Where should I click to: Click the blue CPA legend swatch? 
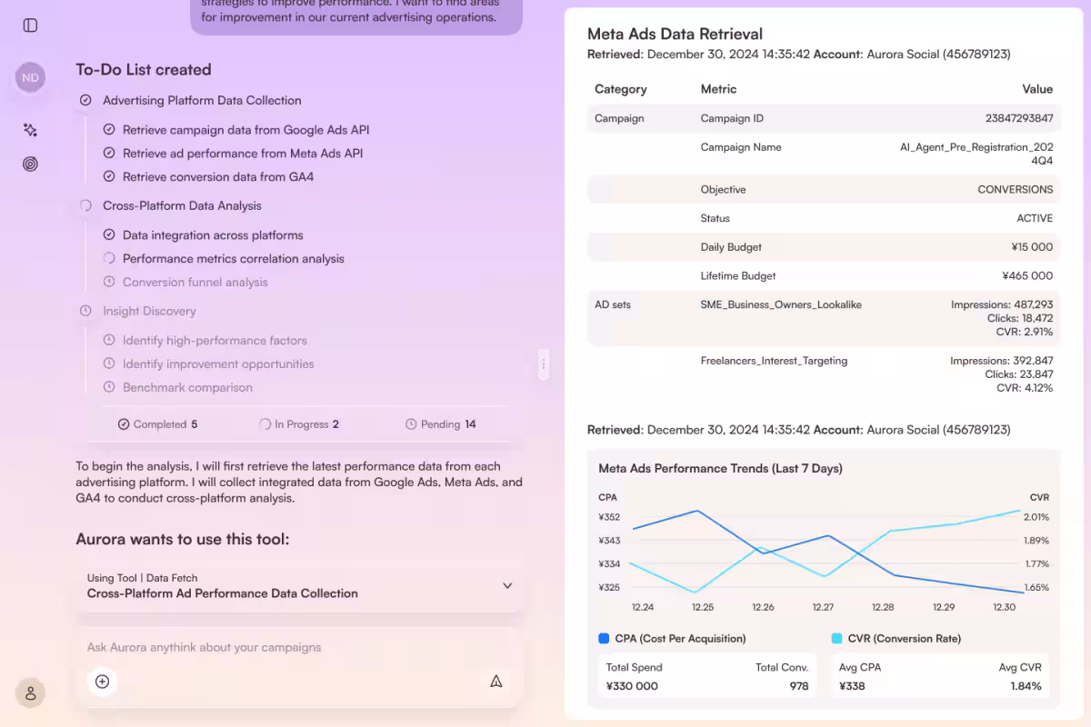click(604, 639)
